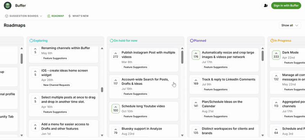
Task: Open Track & reply to LinkedIn Comments post
Action: coord(228,79)
